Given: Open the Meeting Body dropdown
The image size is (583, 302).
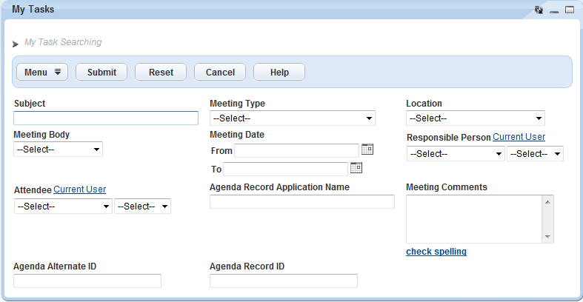Looking at the screenshot, I should [x=58, y=150].
